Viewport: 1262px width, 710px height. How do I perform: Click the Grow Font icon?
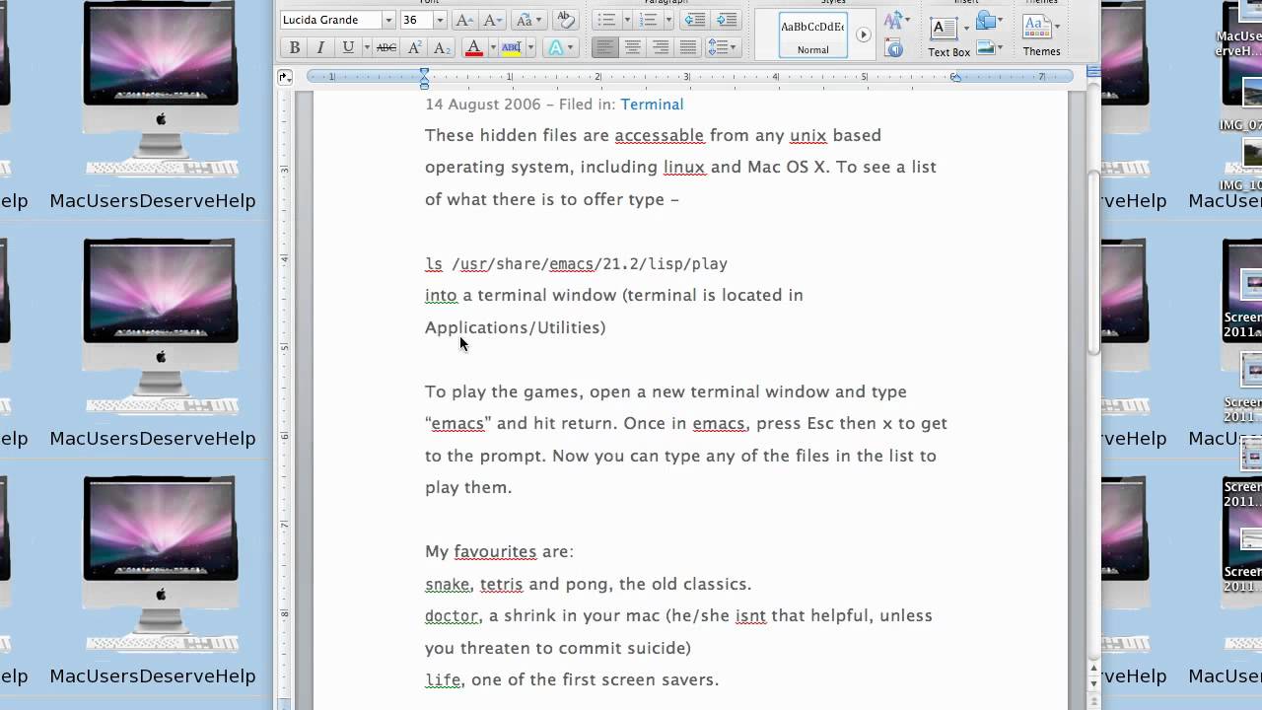(463, 20)
